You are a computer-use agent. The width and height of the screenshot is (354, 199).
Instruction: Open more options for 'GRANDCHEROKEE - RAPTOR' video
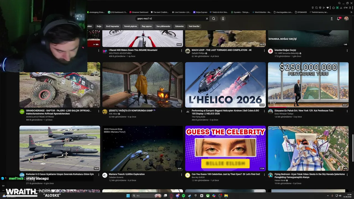pos(99,111)
